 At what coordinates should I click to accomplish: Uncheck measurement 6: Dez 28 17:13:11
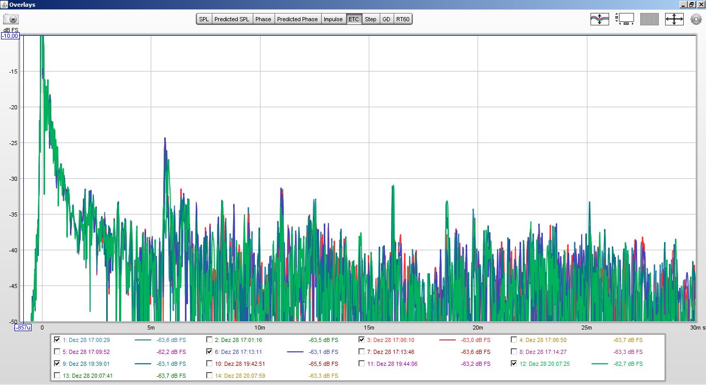[209, 352]
